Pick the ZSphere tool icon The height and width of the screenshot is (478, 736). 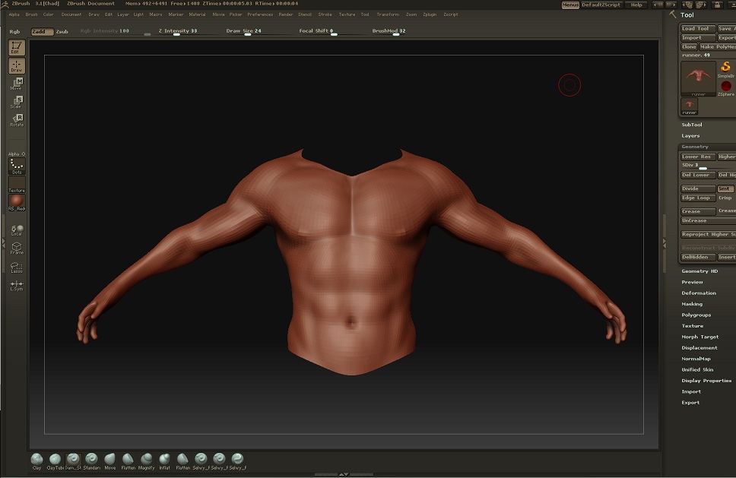[x=725, y=87]
